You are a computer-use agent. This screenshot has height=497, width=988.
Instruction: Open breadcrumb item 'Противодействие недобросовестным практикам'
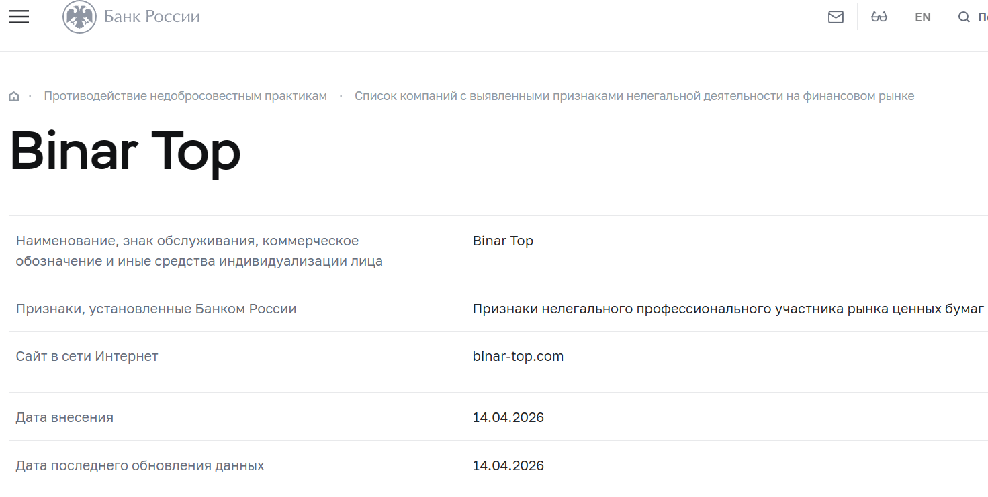185,95
